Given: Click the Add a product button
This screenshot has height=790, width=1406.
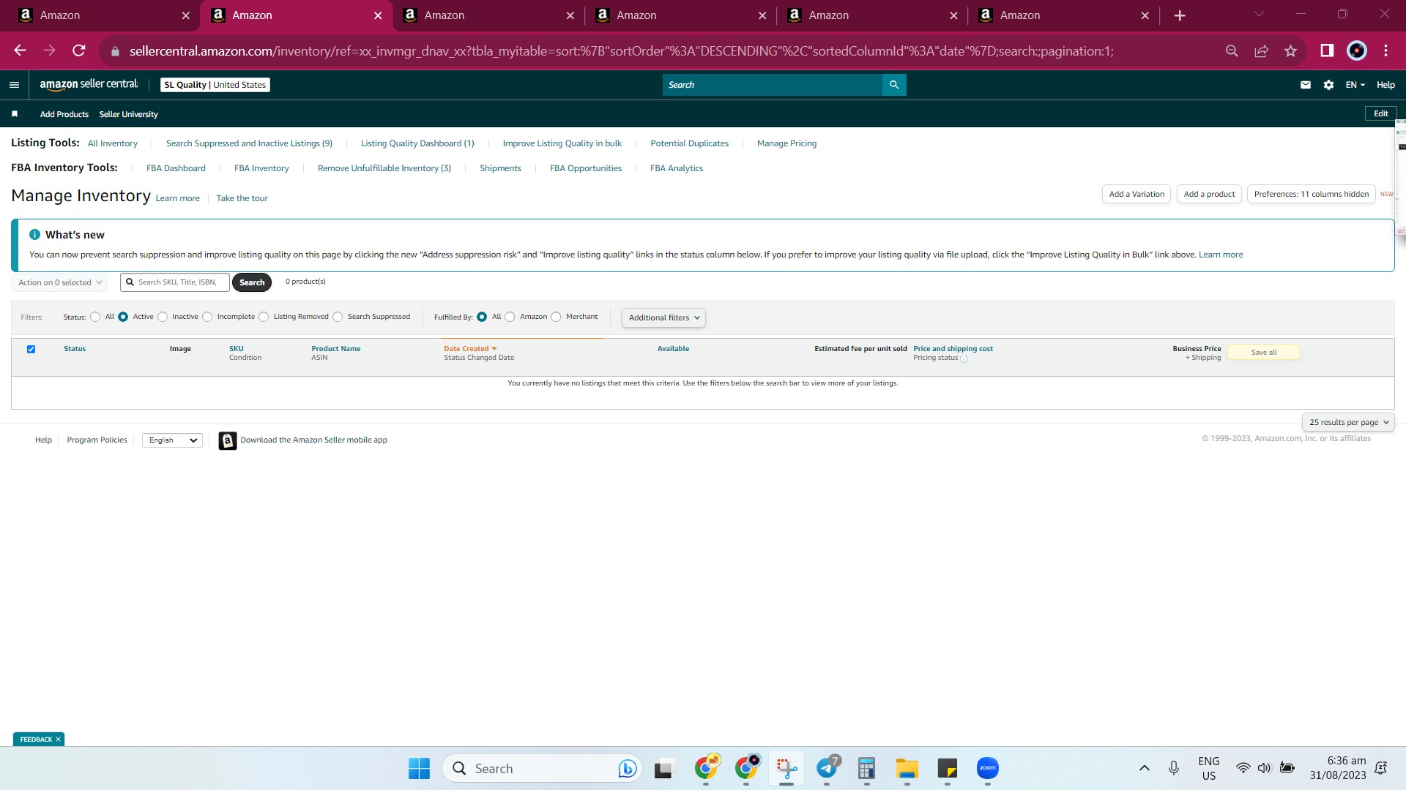Looking at the screenshot, I should (1209, 194).
